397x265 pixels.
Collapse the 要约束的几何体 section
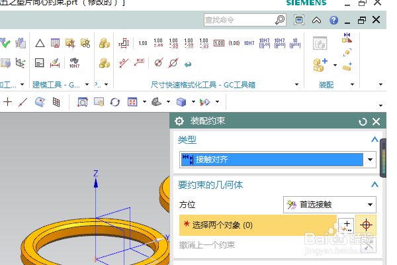point(375,184)
